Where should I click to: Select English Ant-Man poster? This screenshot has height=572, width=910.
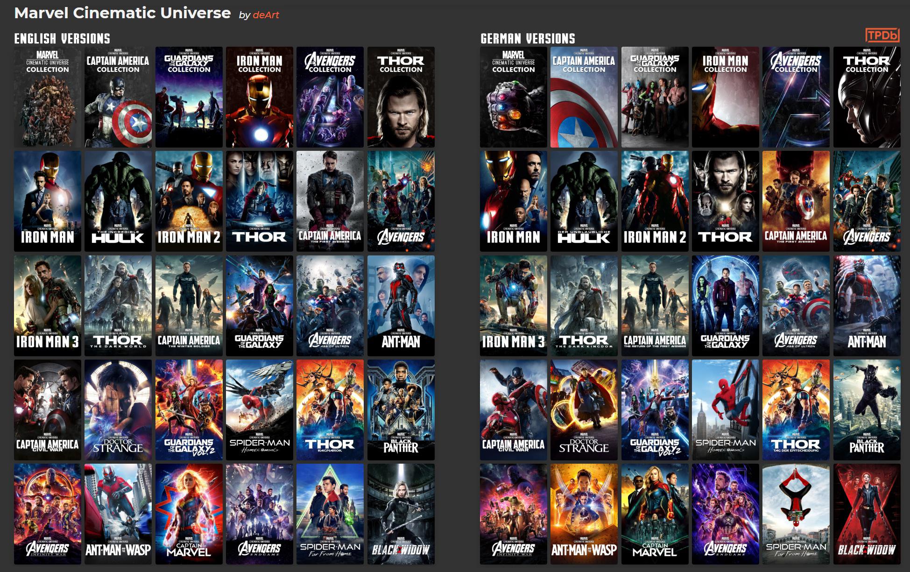point(401,306)
